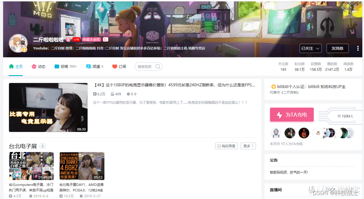The height and width of the screenshot is (199, 364).
Task: Open the 主页 home tab
Action: (x=16, y=66)
